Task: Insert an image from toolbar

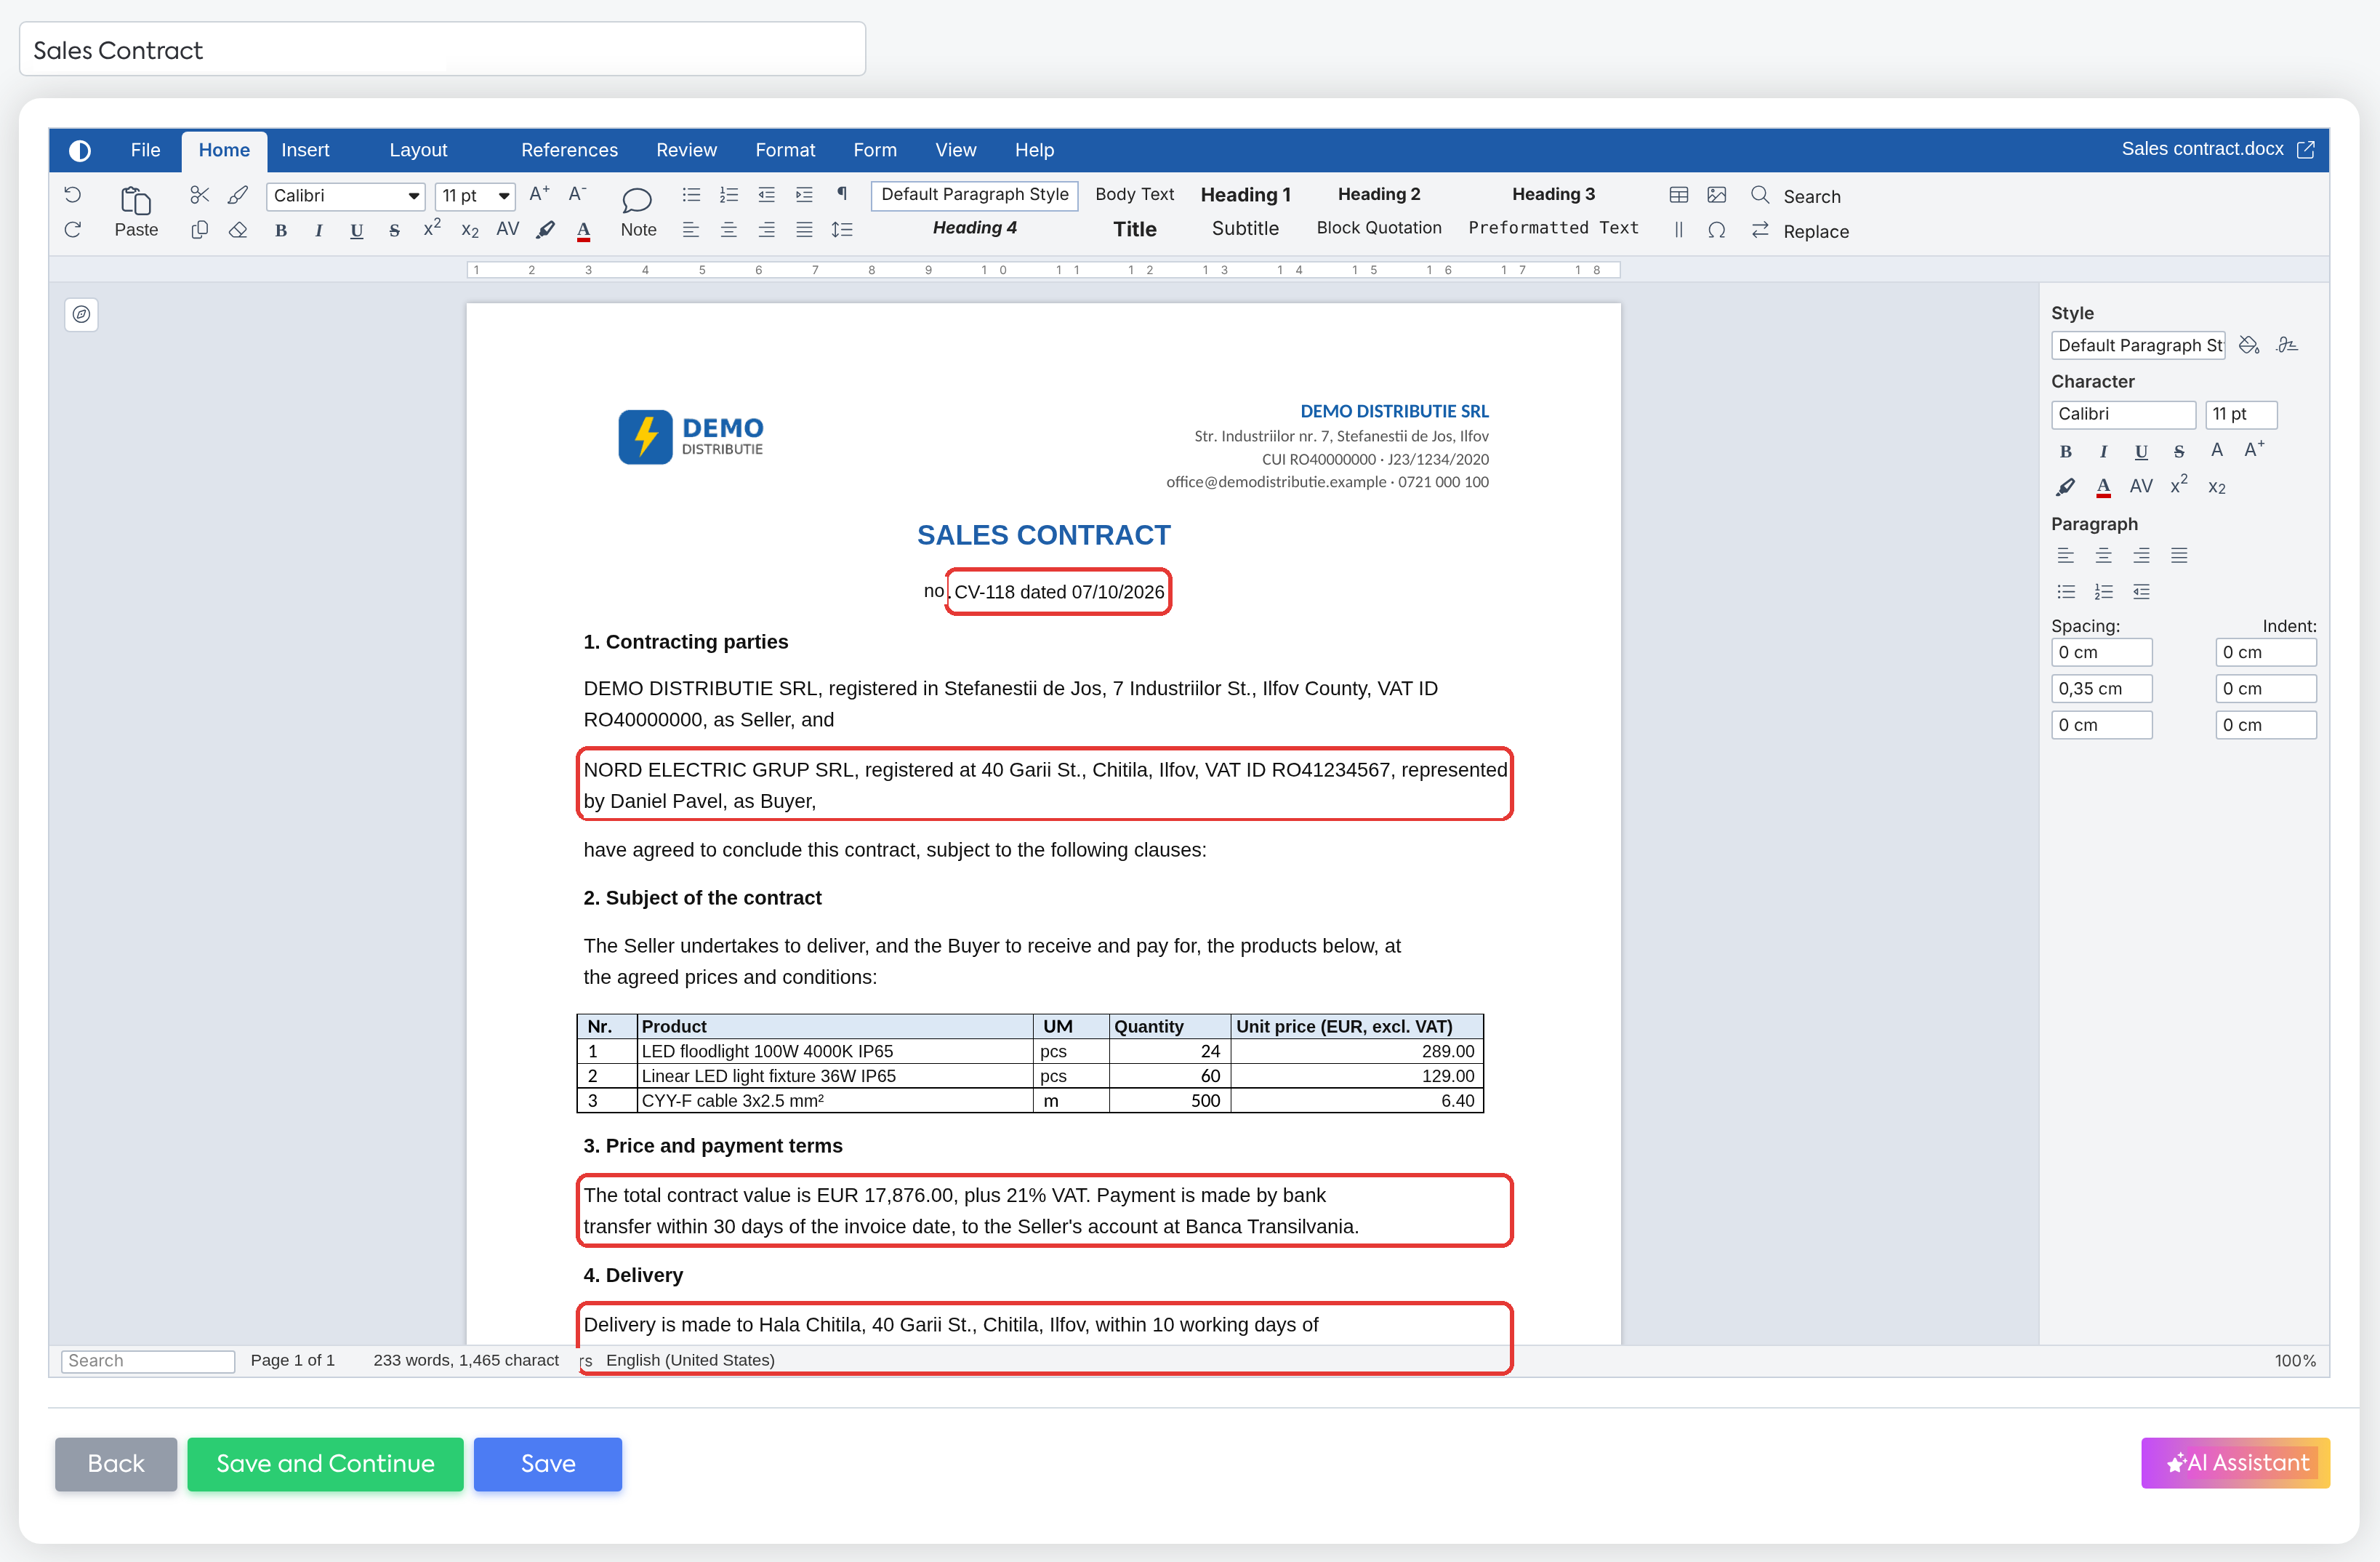Action: coord(1717,194)
